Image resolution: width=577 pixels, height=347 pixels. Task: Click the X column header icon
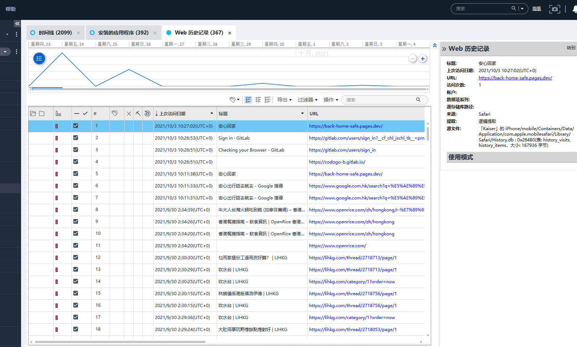tap(129, 113)
